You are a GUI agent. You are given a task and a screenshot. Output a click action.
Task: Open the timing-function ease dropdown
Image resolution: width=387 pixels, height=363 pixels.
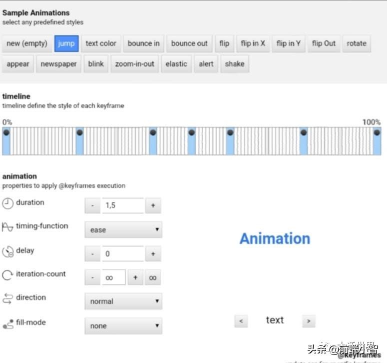pyautogui.click(x=123, y=230)
